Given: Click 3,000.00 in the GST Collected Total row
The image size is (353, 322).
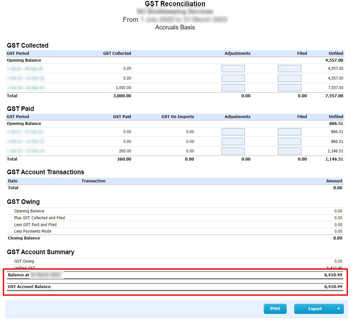Looking at the screenshot, I should click(x=122, y=96).
